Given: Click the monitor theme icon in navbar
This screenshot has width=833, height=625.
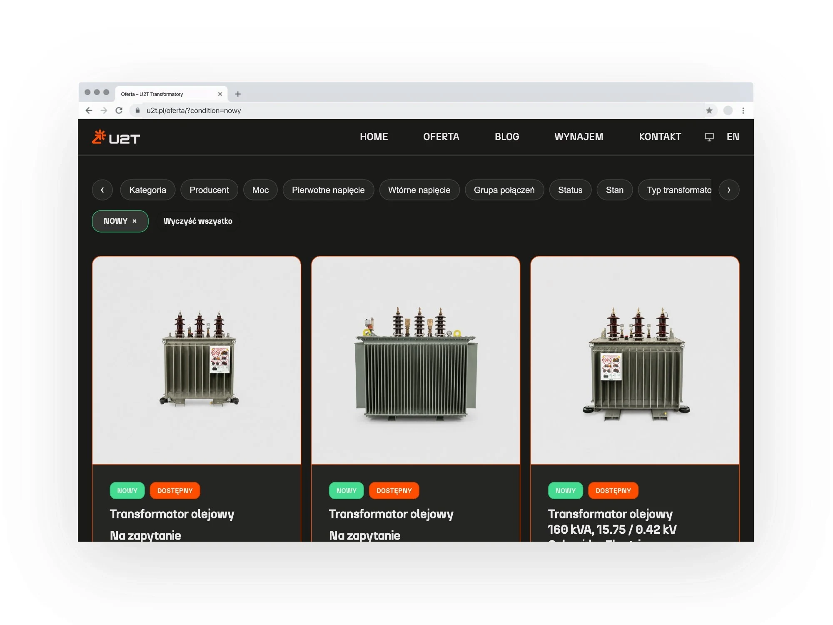Looking at the screenshot, I should point(709,137).
